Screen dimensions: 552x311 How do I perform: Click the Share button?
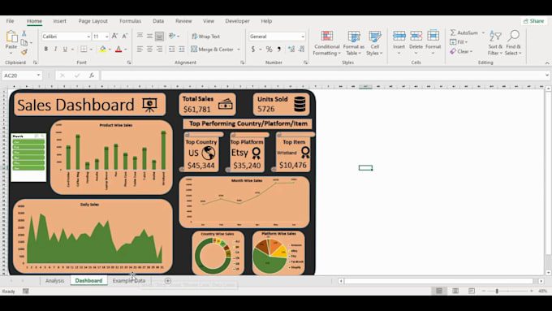(x=534, y=21)
